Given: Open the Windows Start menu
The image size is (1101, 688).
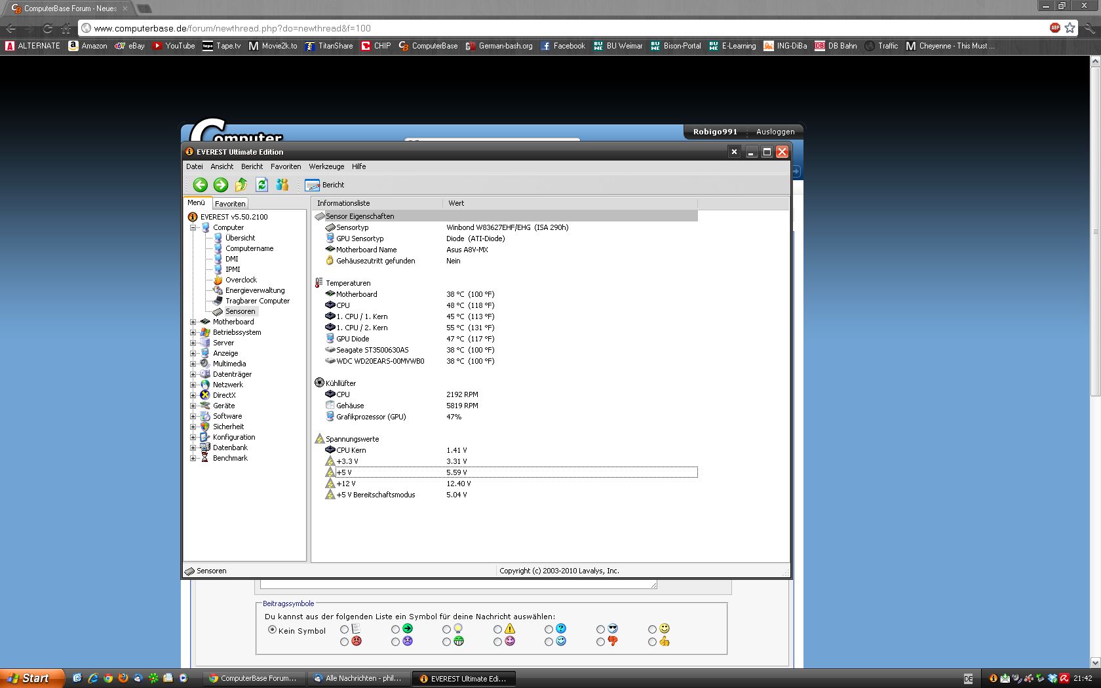Looking at the screenshot, I should [x=32, y=678].
